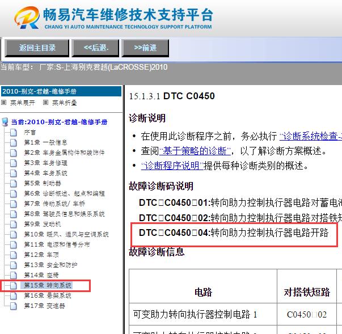Click the DTC C0450 01 description line
The image size is (342, 334).
240,203
